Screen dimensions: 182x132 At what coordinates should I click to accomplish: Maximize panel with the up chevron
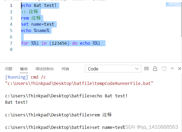[x=172, y=69]
